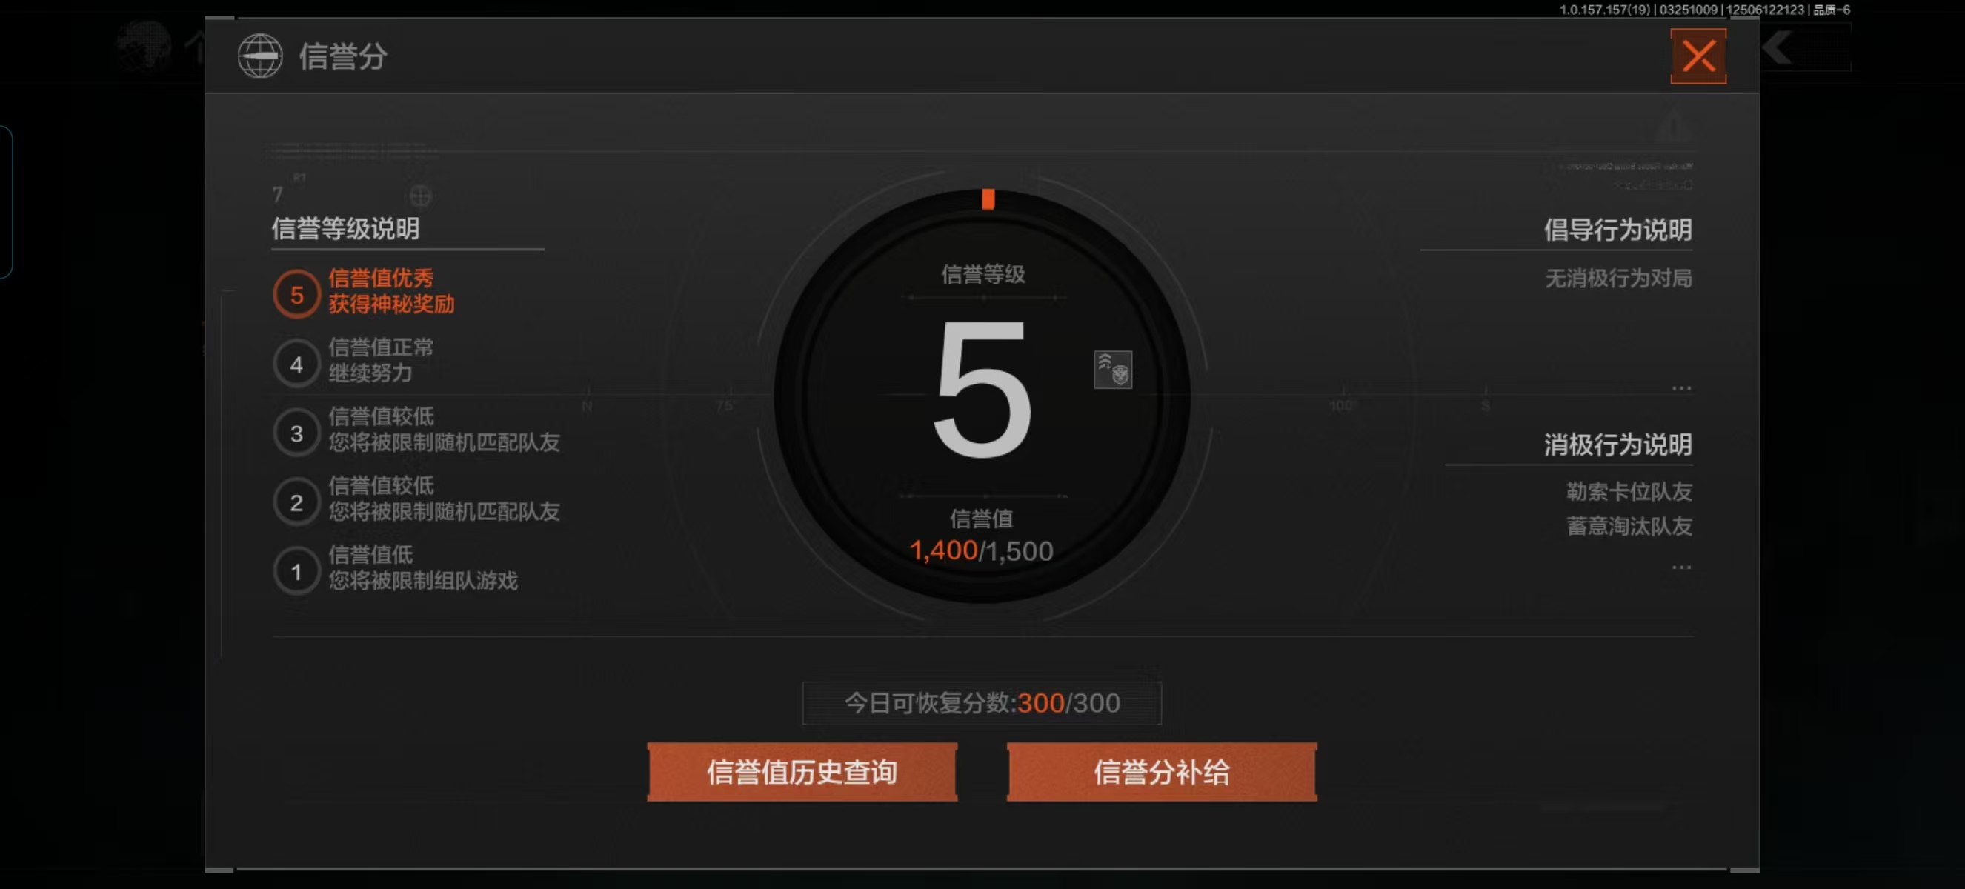Select level 1 circle 信誉值低

pos(296,571)
